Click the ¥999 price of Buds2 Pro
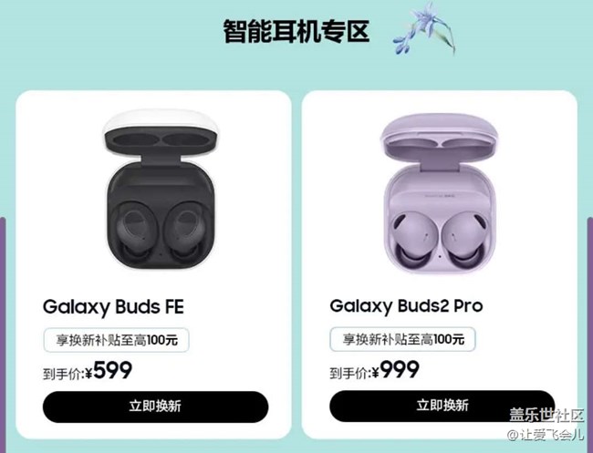 coord(395,370)
